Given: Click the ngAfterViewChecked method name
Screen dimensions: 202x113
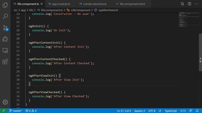Looking at the screenshot, I should point(44,92).
